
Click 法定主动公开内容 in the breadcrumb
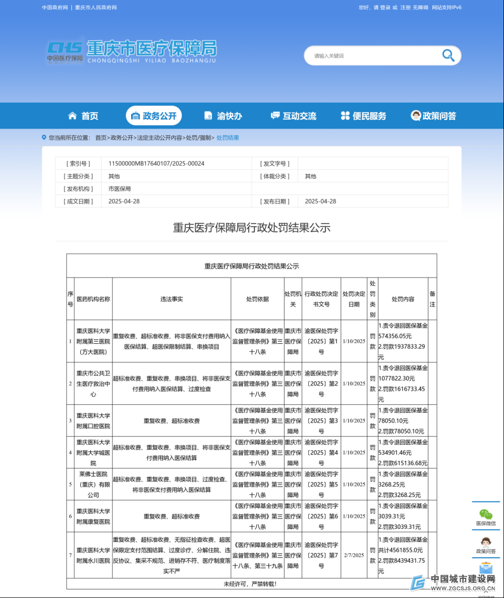pyautogui.click(x=160, y=138)
